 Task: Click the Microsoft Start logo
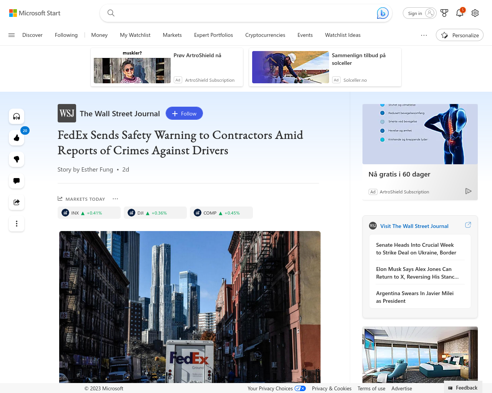[x=35, y=13]
